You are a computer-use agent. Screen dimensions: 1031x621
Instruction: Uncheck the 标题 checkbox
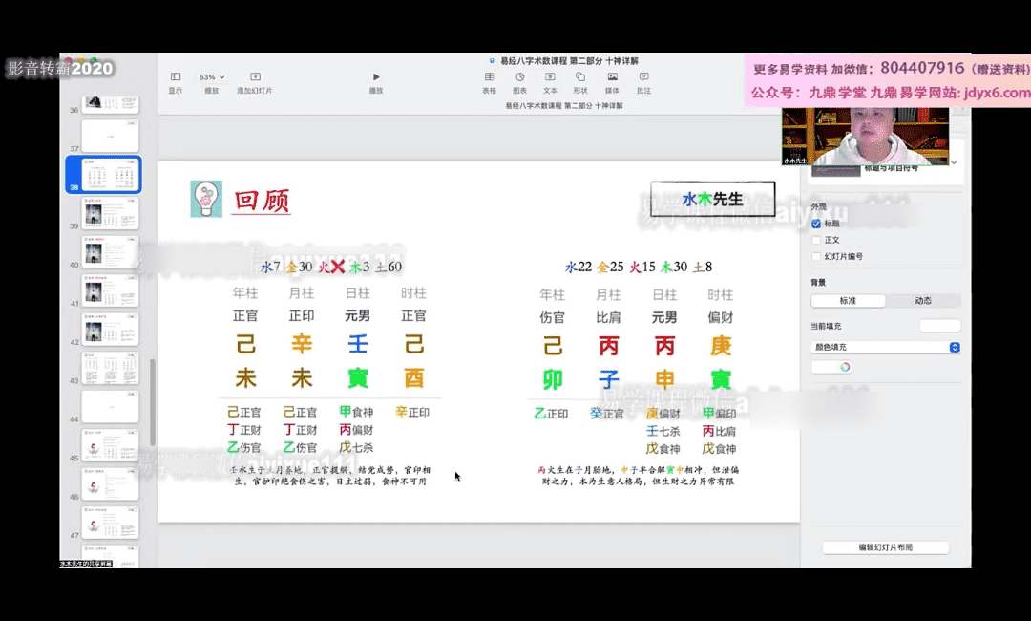[x=816, y=224]
